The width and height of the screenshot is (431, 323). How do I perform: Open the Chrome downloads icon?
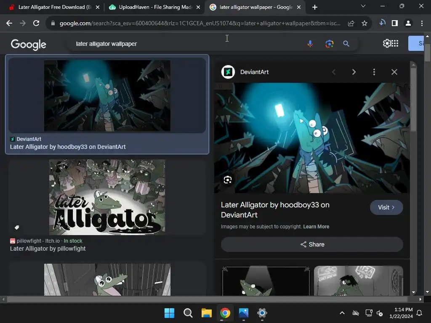[382, 23]
